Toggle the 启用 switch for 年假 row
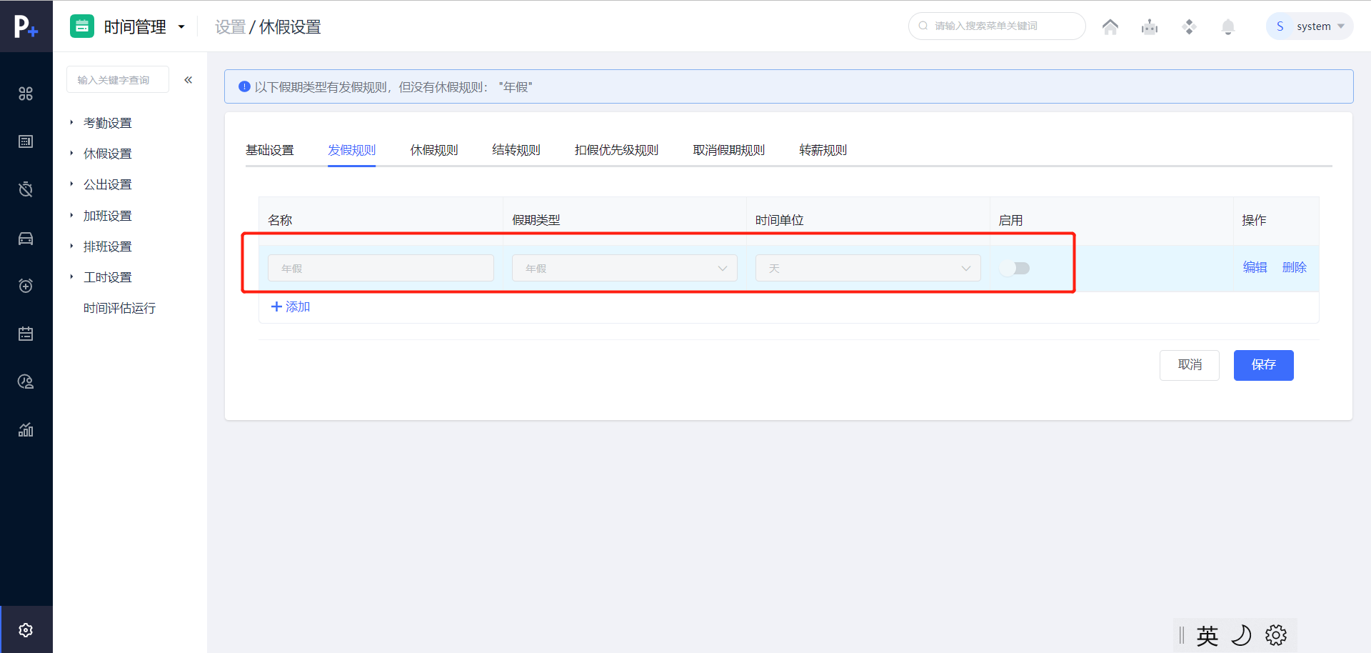Image resolution: width=1371 pixels, height=653 pixels. tap(1015, 269)
